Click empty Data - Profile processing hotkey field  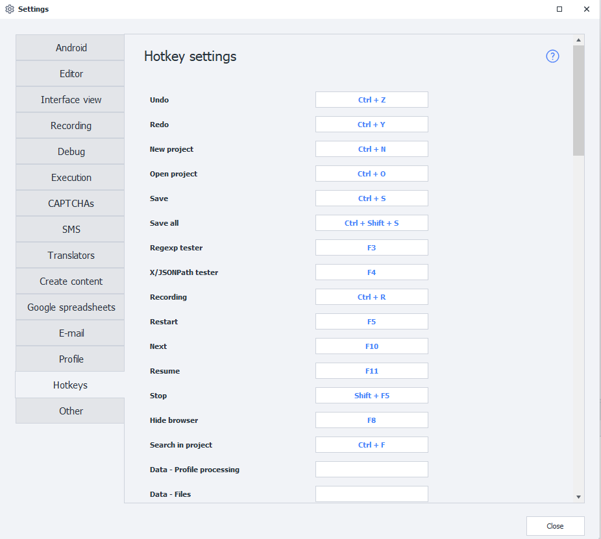coord(371,470)
